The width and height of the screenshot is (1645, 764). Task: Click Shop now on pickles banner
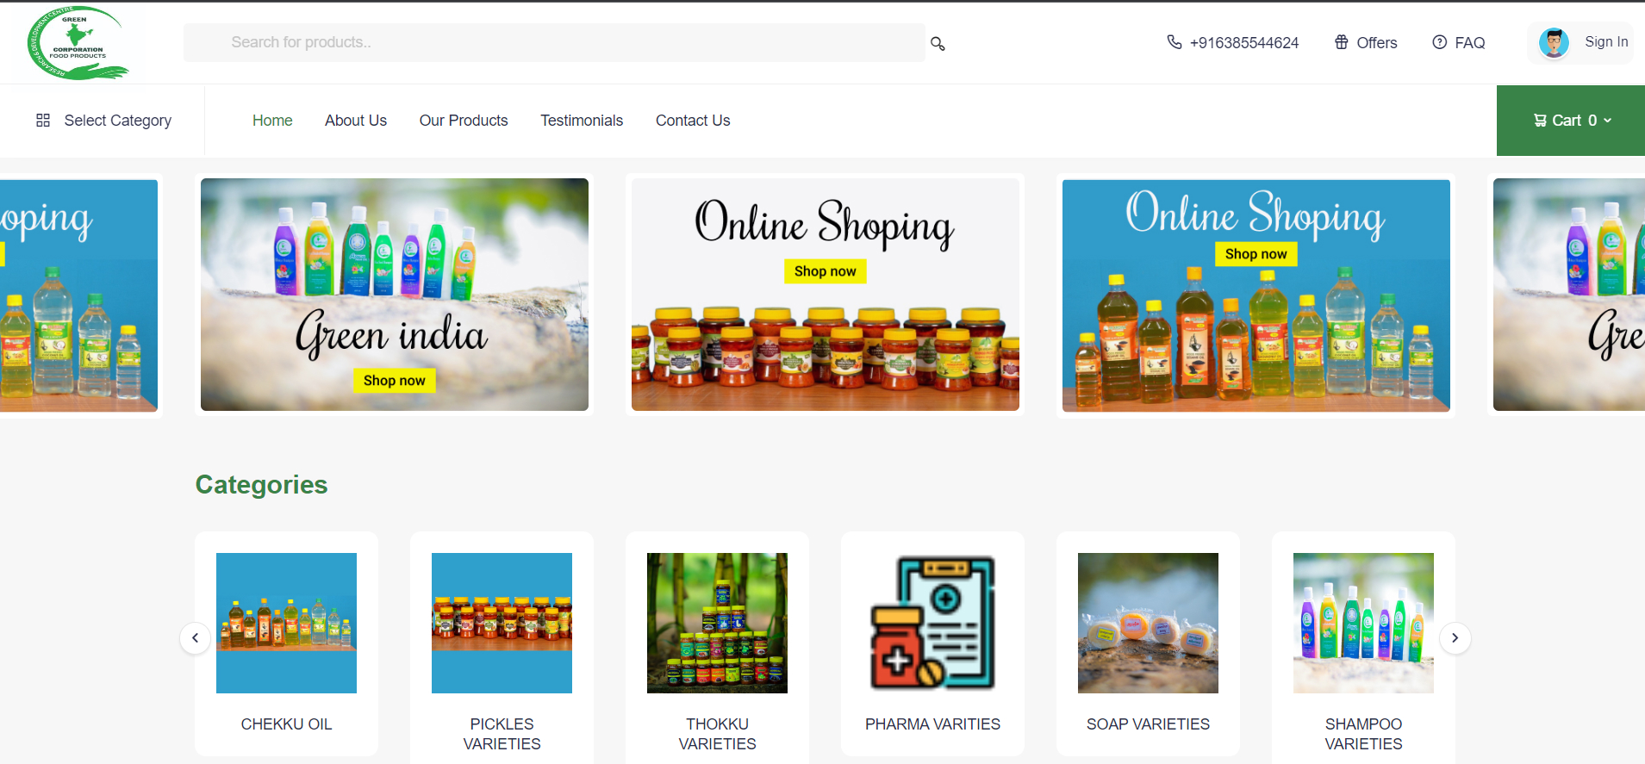coord(826,271)
